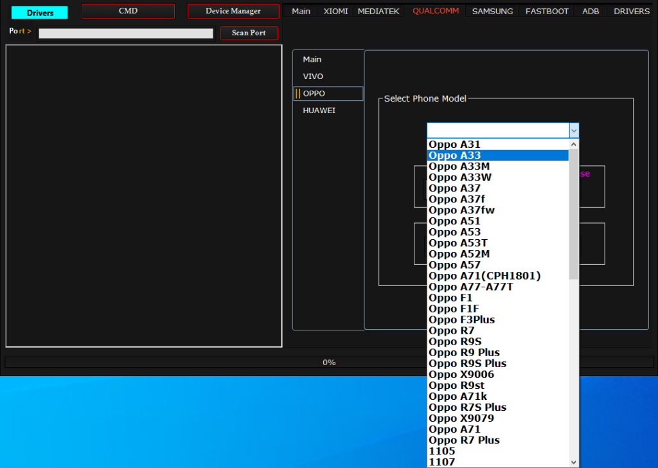Click the model list scroll up arrow
Screen dimensions: 658x468
pyautogui.click(x=574, y=145)
